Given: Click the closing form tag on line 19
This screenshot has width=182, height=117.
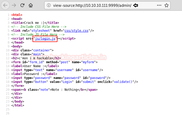Looking at the screenshot, I should 18,86.
